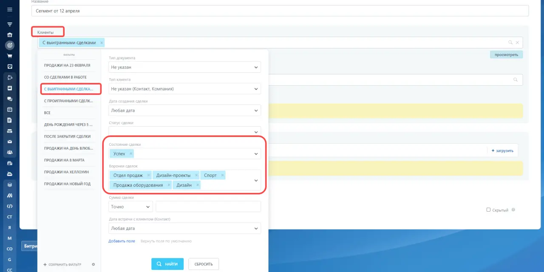Click the building icon in the sidebar
This screenshot has width=544, height=272.
point(9,35)
